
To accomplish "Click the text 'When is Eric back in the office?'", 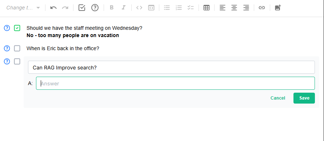I will 63,48.
